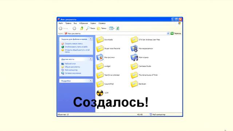Open the Файл menu
233x131 pixels.
point(61,23)
